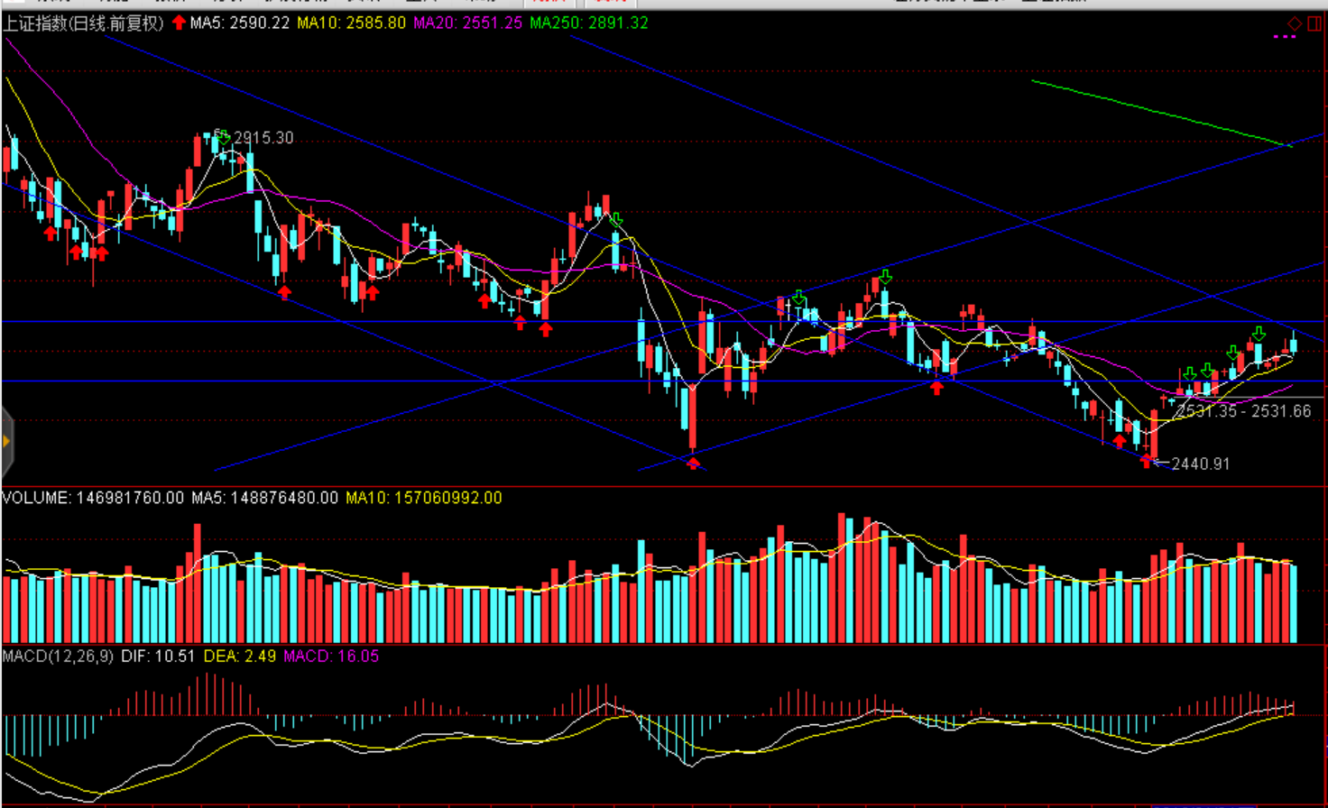Click the 2440.91 low price label
The height and width of the screenshot is (808, 1328).
point(1200,464)
